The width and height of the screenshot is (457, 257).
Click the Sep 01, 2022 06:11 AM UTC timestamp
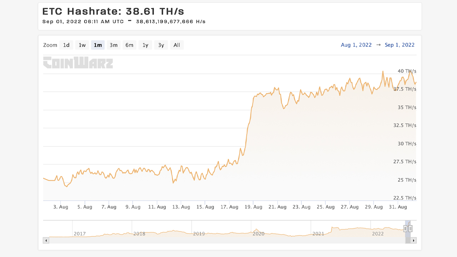[83, 21]
